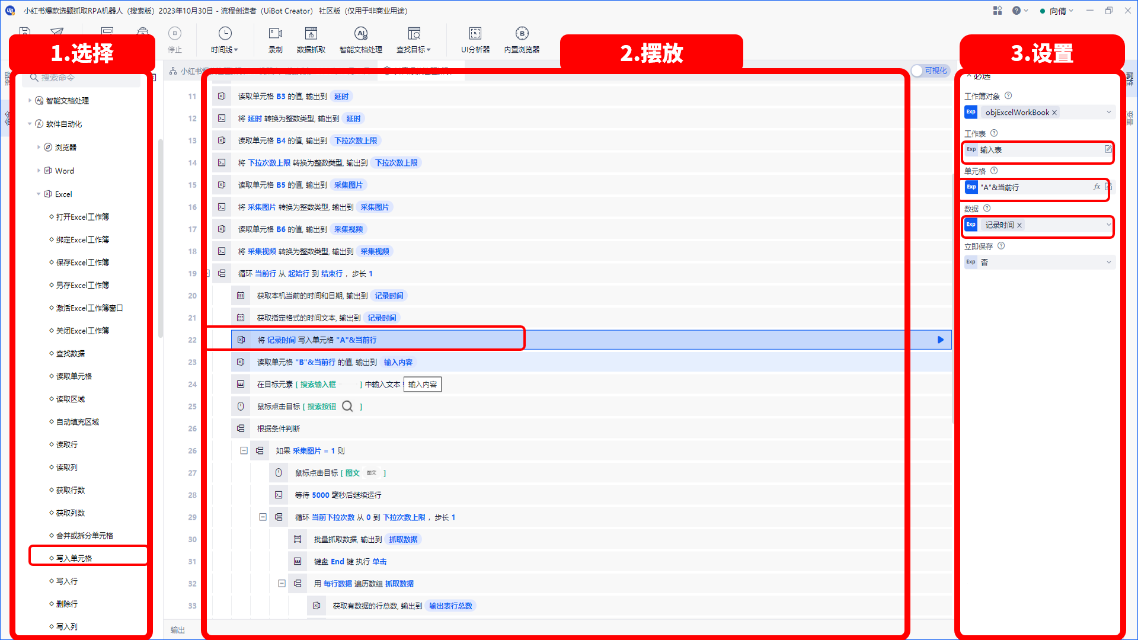Viewport: 1138px width, 640px height.
Task: Collapse the 循环 当前下拉次数 loop block
Action: click(263, 517)
